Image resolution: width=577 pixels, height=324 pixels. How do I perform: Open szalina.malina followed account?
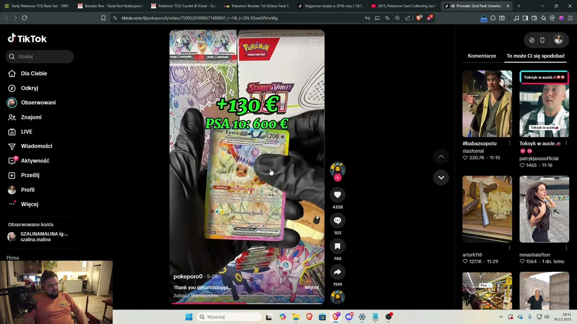[x=40, y=237]
